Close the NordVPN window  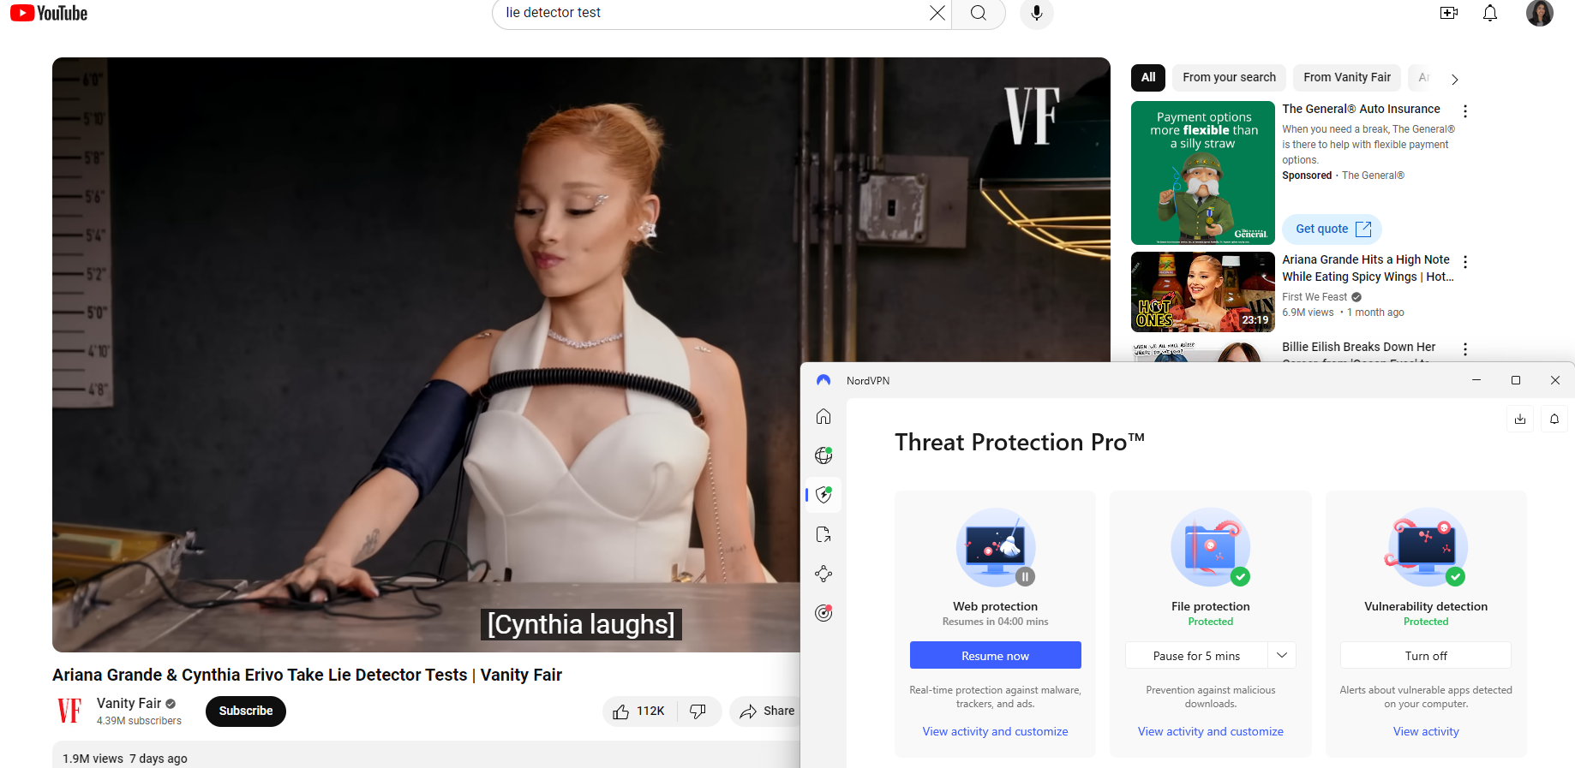1555,380
